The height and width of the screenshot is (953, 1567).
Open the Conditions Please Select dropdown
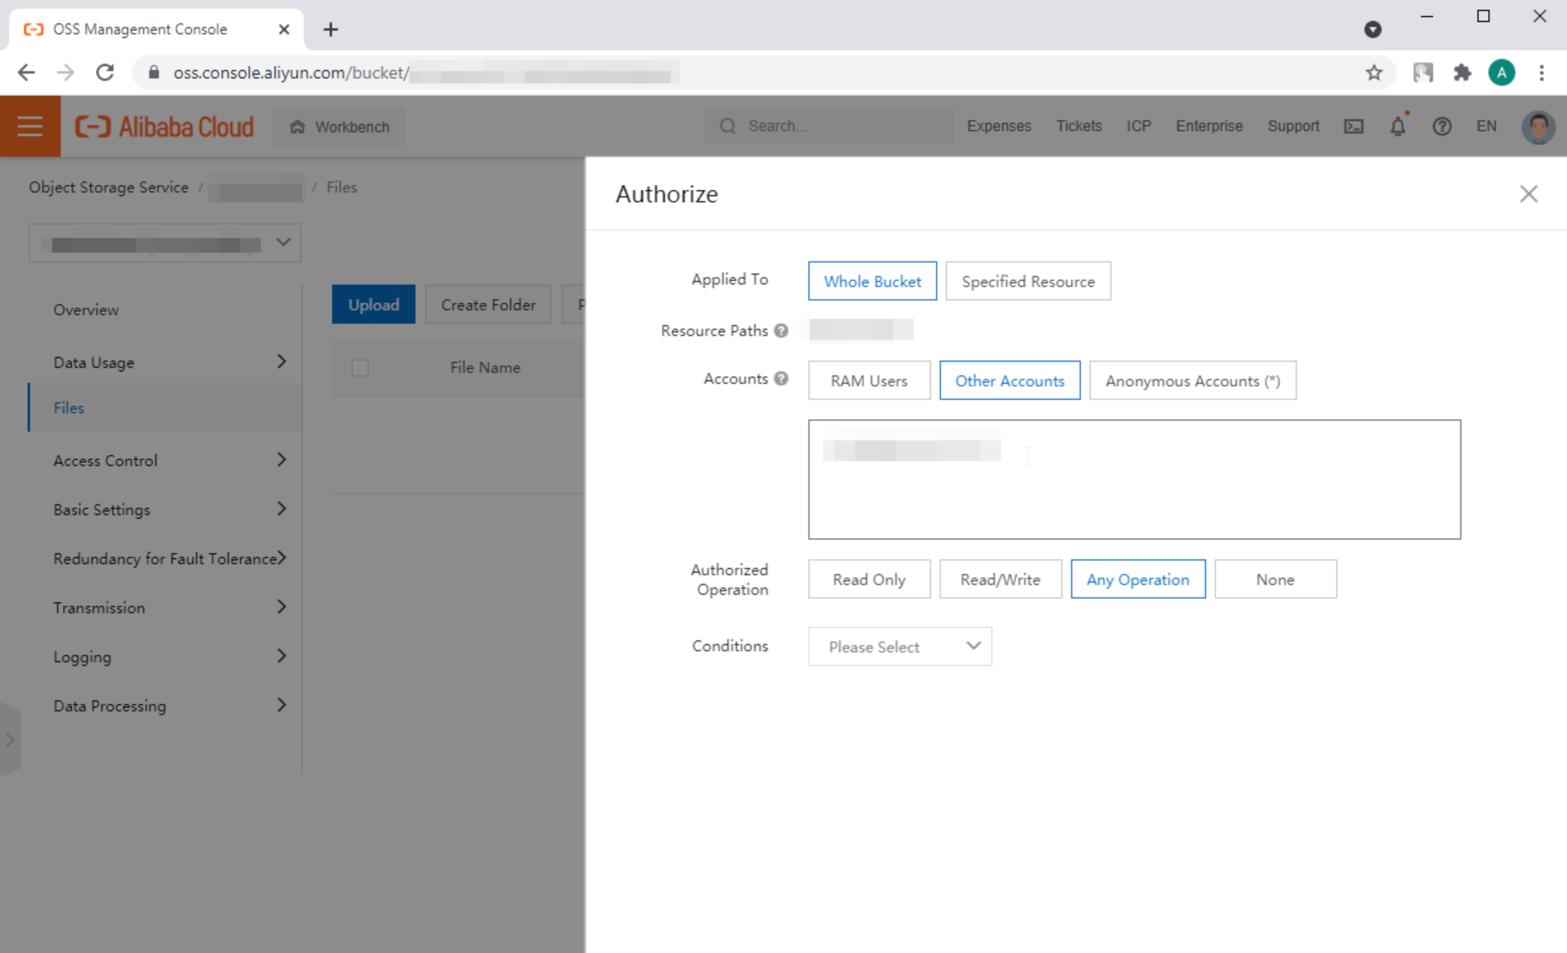(x=899, y=647)
